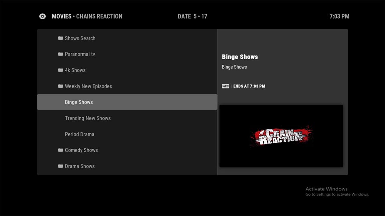
Task: Select Period Drama in the list
Action: [127, 134]
